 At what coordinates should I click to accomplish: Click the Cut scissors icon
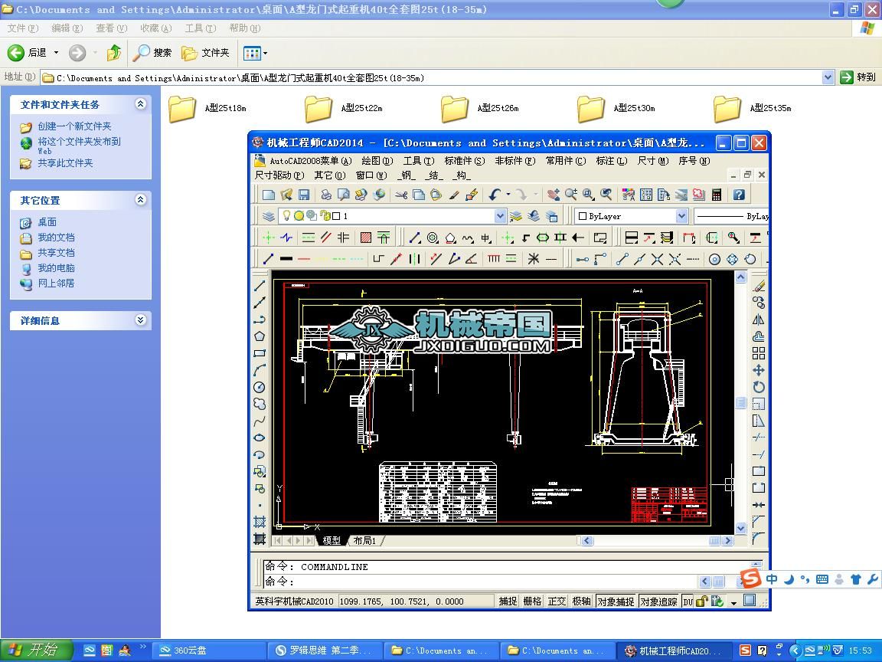[x=401, y=195]
